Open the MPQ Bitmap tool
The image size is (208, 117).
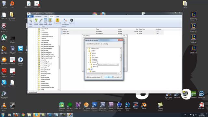point(45,22)
